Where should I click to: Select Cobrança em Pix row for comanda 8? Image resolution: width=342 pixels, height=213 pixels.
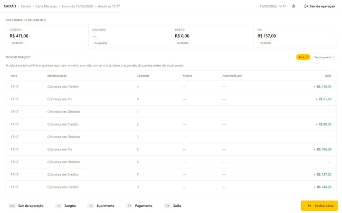pos(171,99)
